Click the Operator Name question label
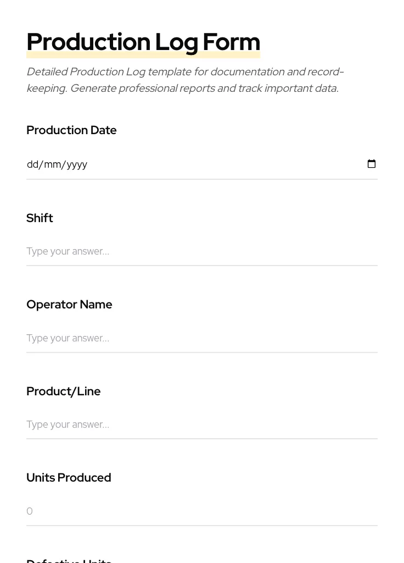 point(69,305)
